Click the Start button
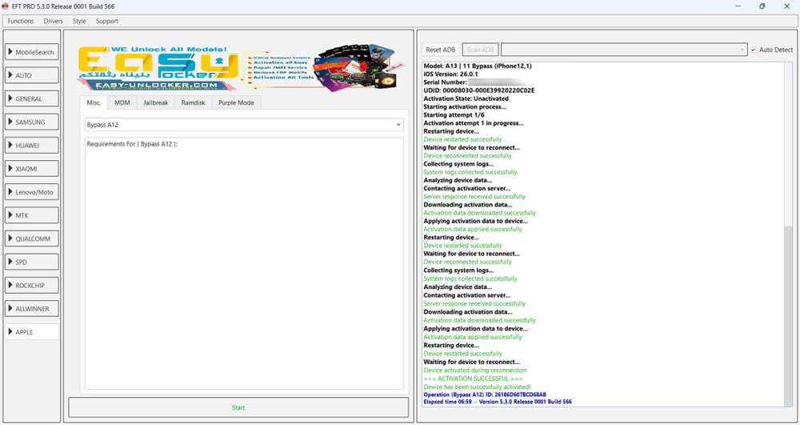 point(238,407)
